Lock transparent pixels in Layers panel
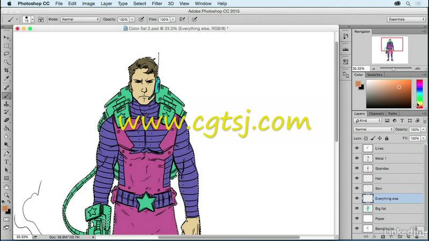Screen dimensions: 429x241 point(366,139)
